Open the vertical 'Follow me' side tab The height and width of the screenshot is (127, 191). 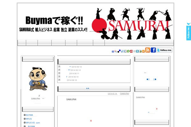coord(188,32)
